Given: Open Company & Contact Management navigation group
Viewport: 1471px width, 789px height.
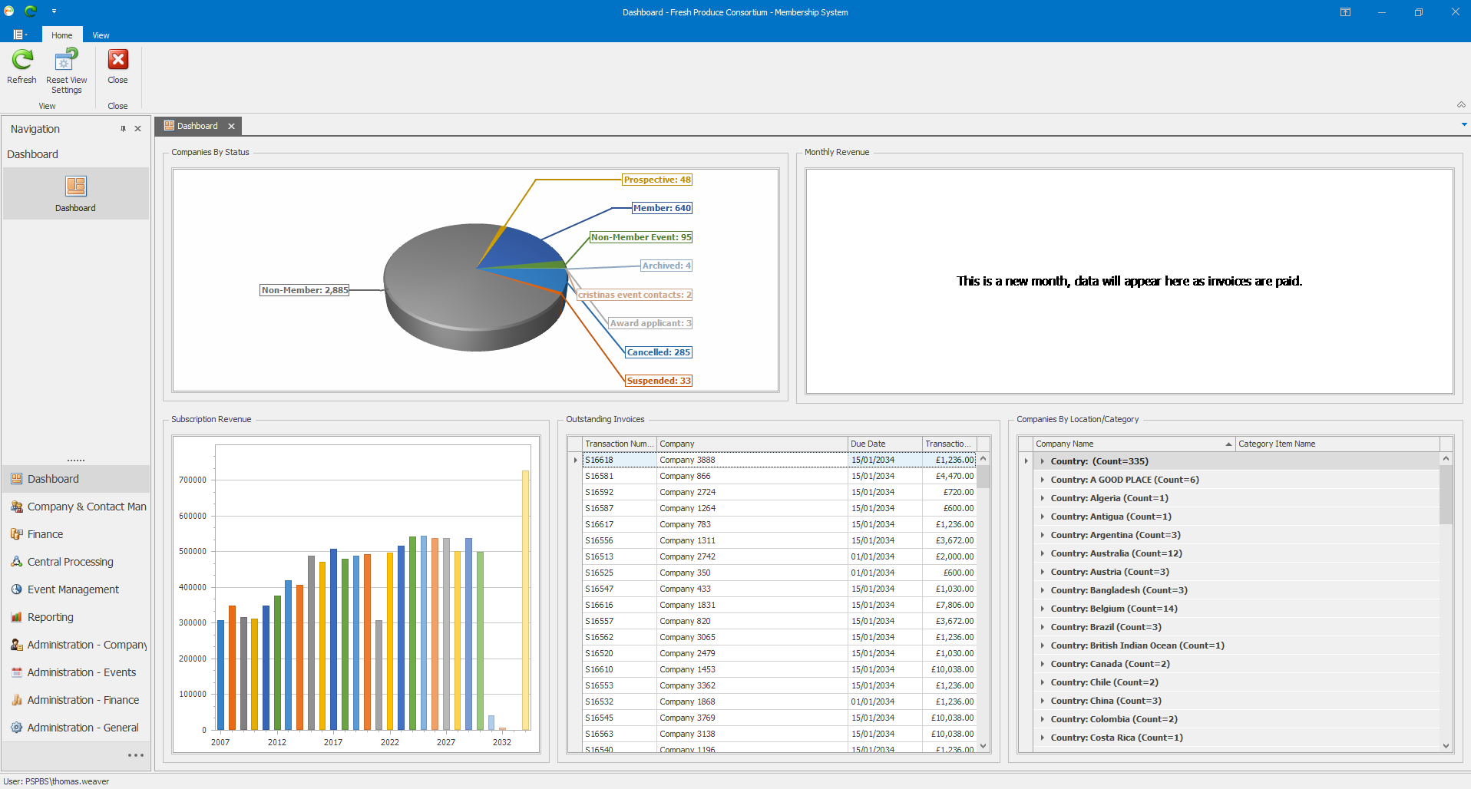Looking at the screenshot, I should point(76,507).
